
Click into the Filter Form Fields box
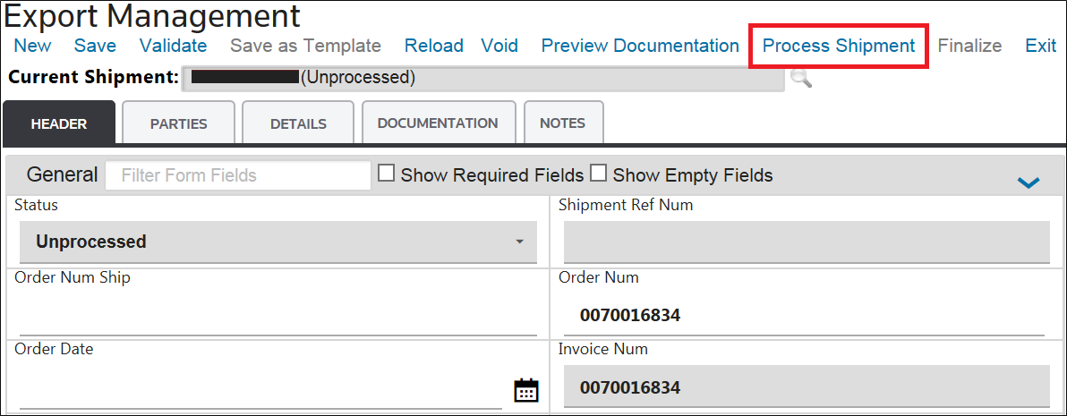pos(237,175)
